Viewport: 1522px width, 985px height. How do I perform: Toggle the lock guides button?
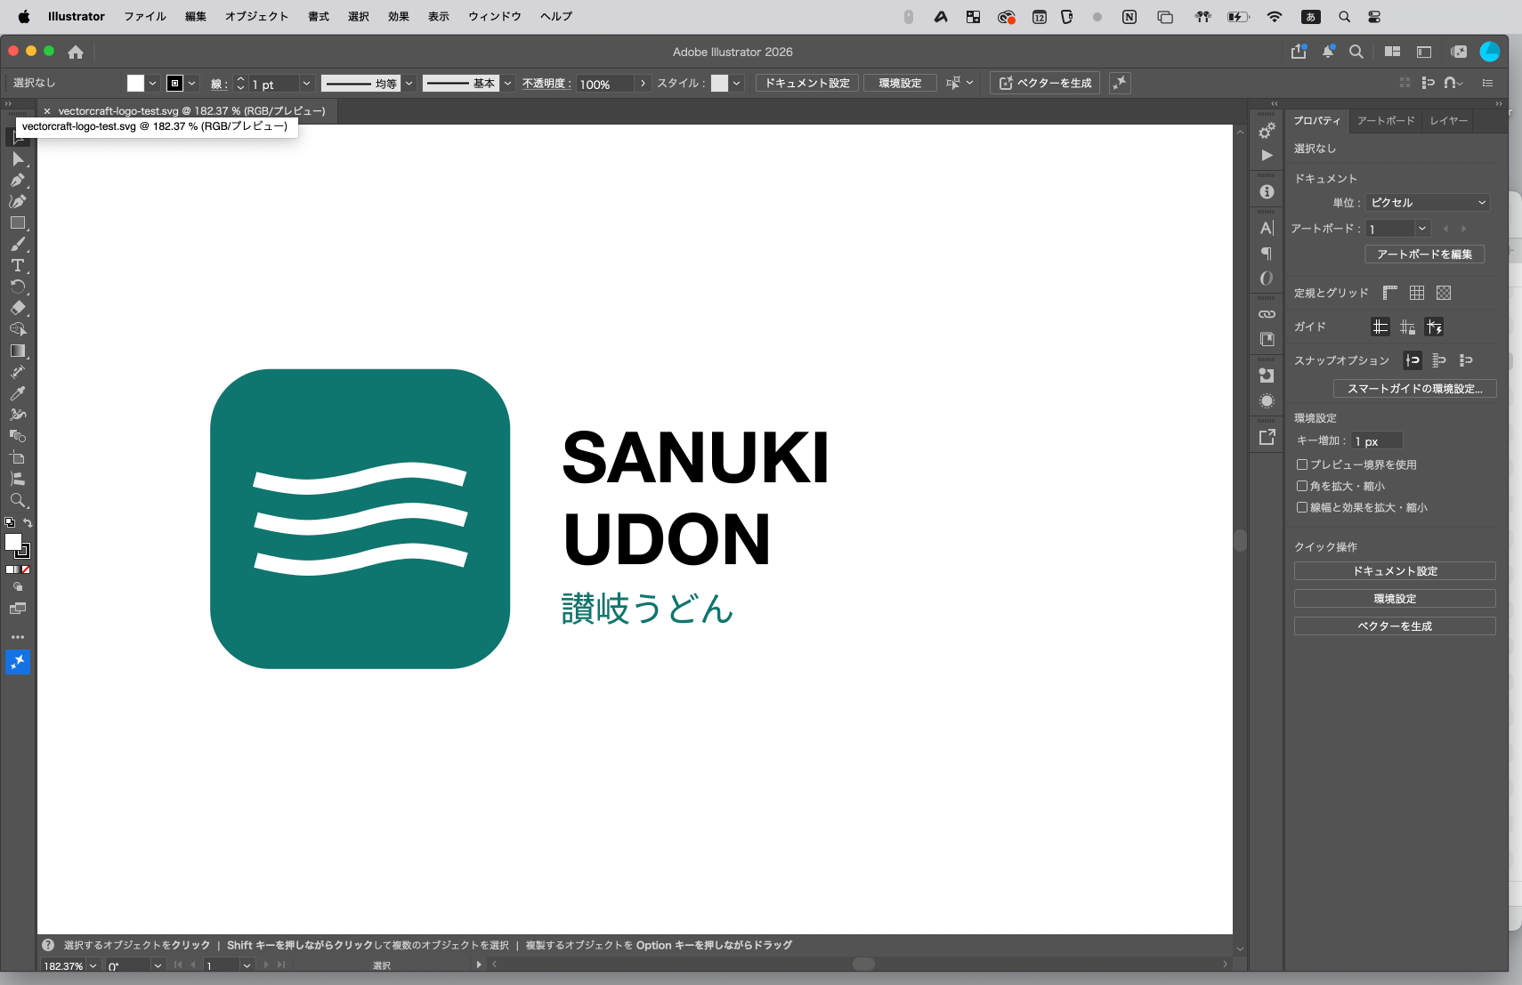(x=1407, y=327)
